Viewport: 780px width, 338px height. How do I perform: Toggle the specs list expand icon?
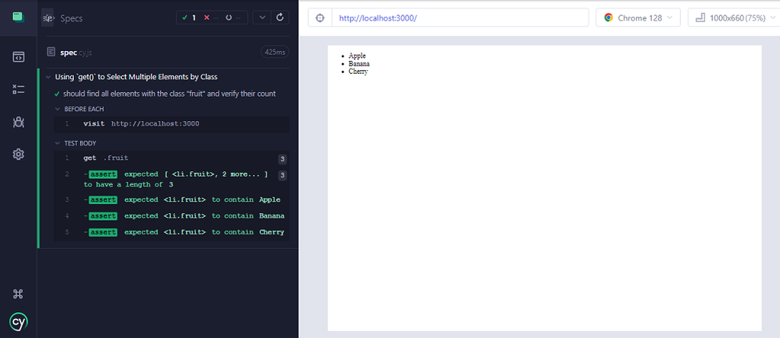click(47, 18)
